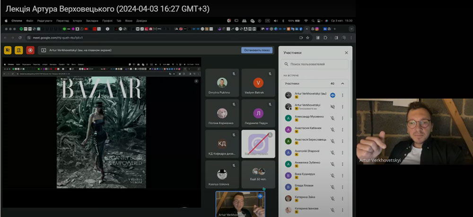The height and width of the screenshot is (217, 473).
Task: Click the muted mic icon on Vadym Batrak tile
Action: 270,74
